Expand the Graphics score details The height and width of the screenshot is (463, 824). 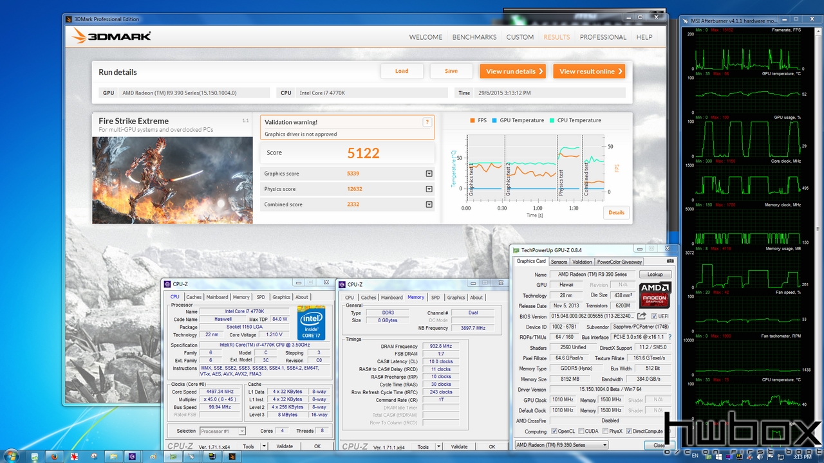(x=429, y=174)
